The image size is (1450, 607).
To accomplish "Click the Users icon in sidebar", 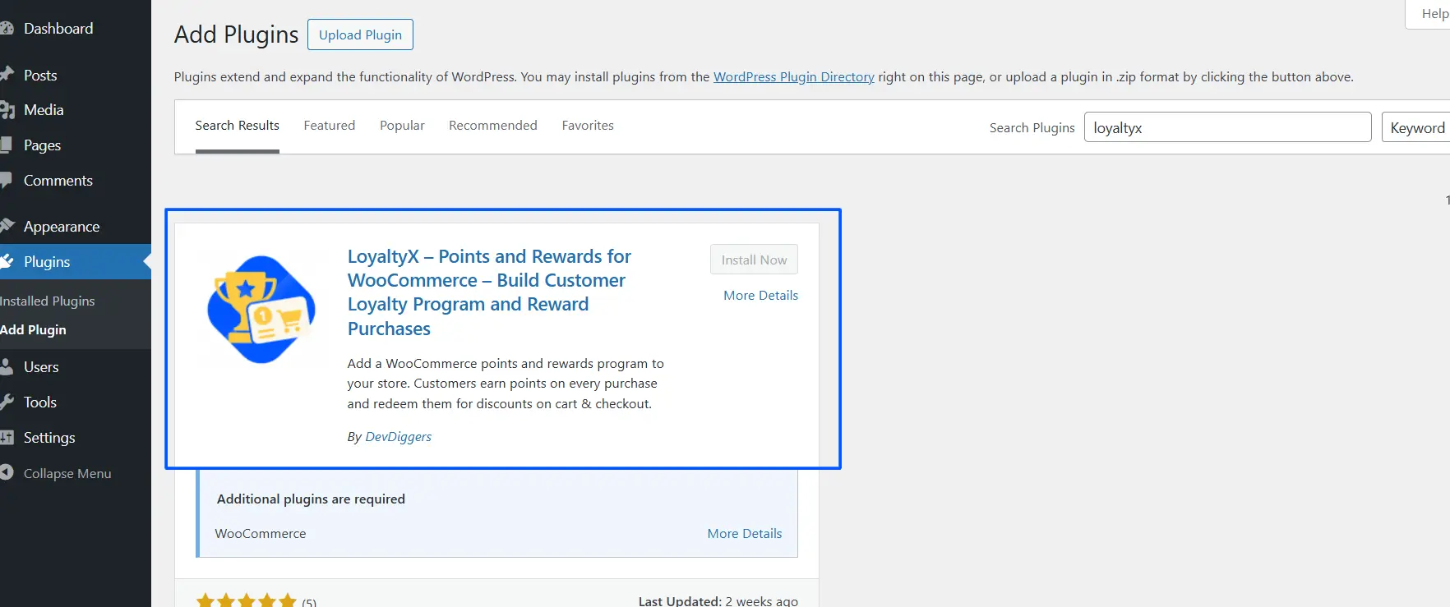I will [7, 367].
